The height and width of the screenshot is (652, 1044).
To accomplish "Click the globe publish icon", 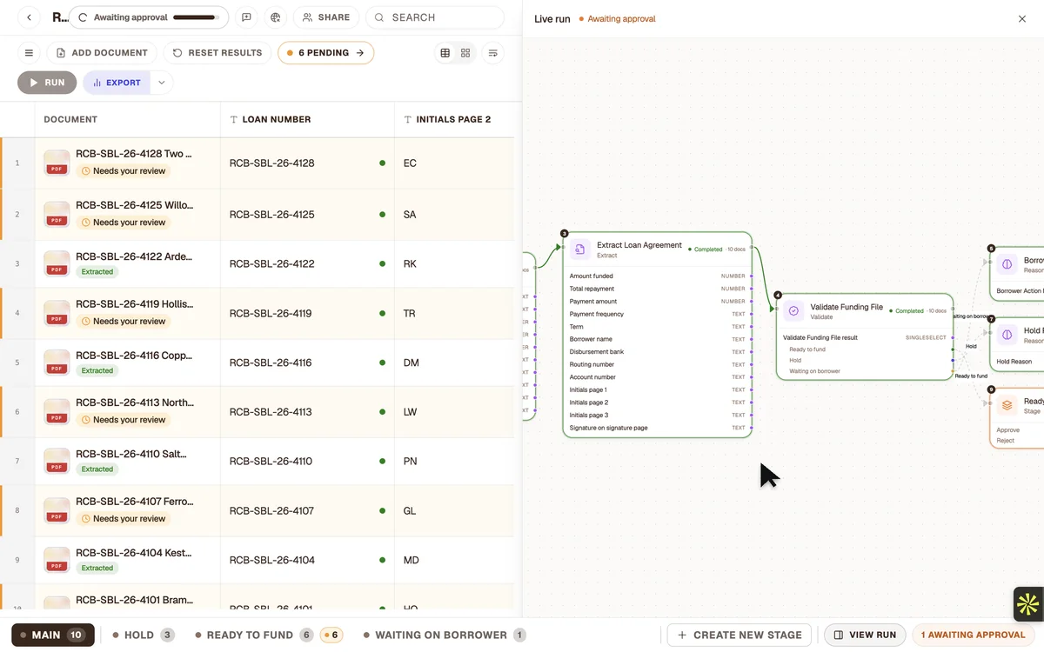I will tap(276, 17).
